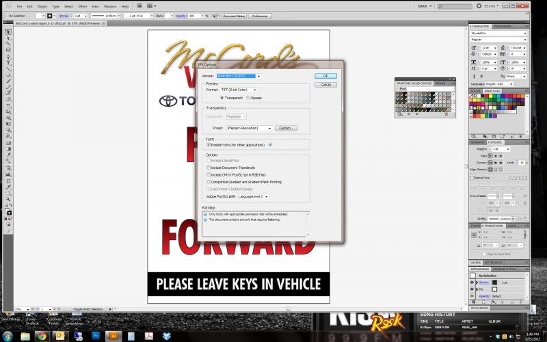Check Include Document Thumbnails
547x342 pixels.
pos(209,168)
